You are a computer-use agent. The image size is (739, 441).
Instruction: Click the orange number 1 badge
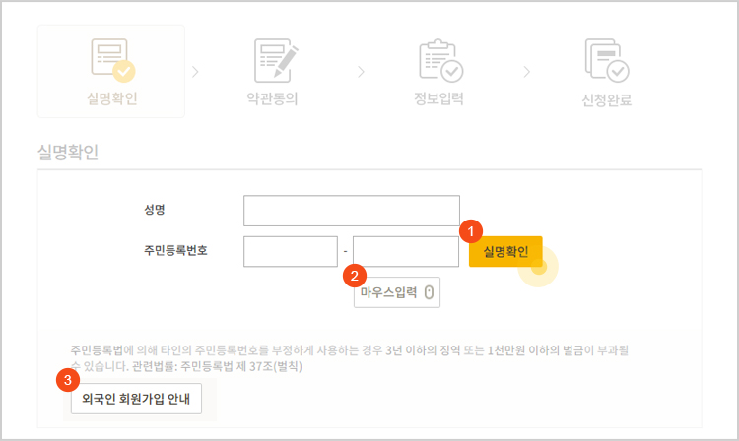[x=472, y=230]
